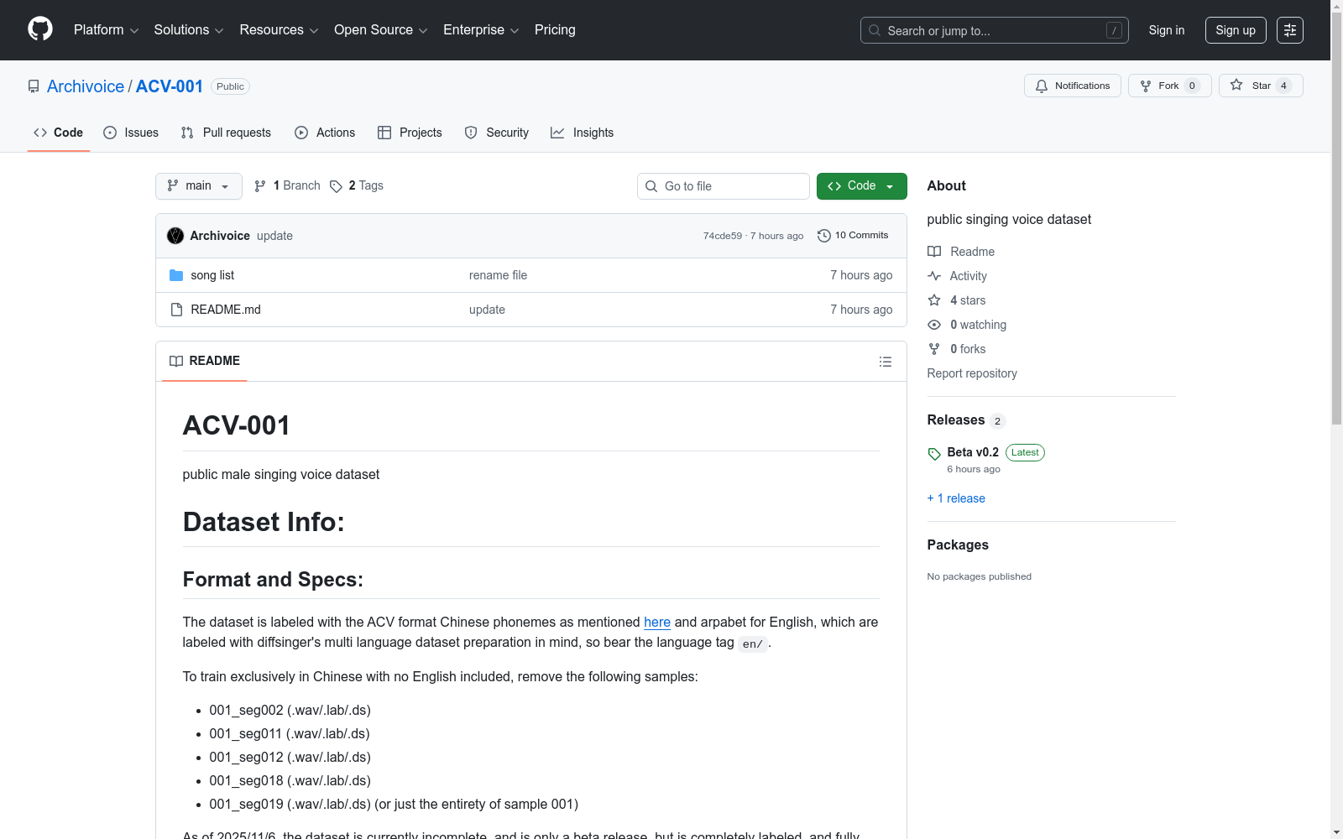The image size is (1343, 839).
Task: Open the Archivoice commit author link
Action: [220, 236]
